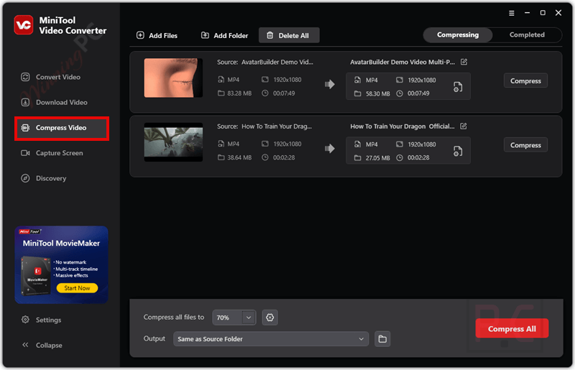The image size is (575, 370).
Task: Click Add Files button
Action: pyautogui.click(x=157, y=35)
